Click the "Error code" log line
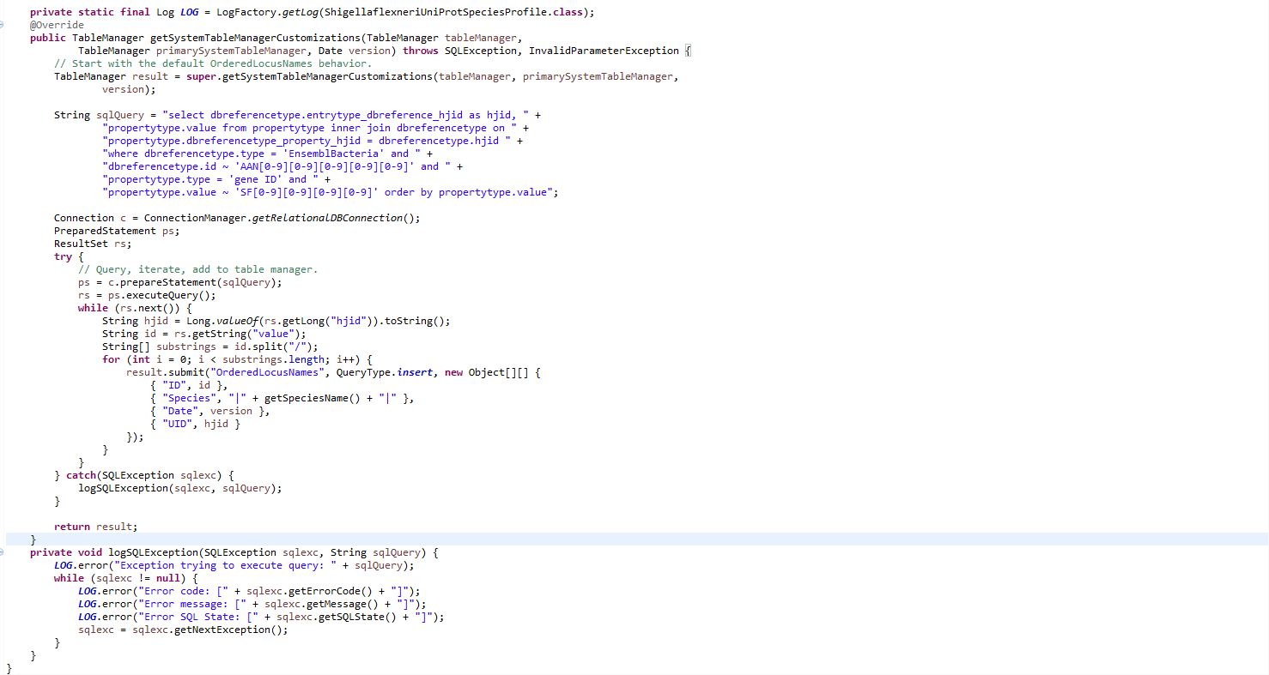 (x=249, y=591)
